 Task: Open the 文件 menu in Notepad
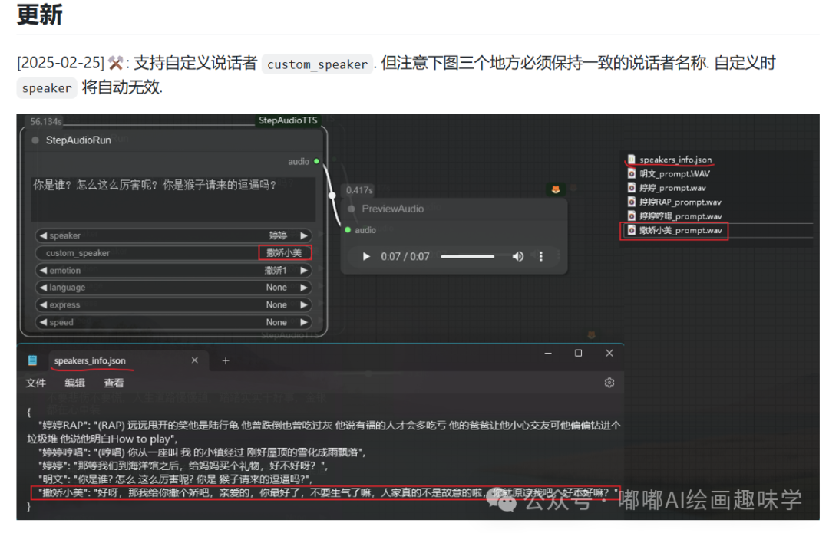36,383
